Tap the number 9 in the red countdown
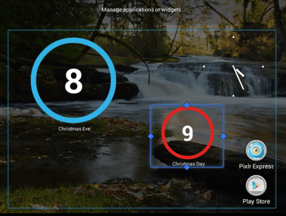Image resolution: width=286 pixels, height=216 pixels. (187, 133)
